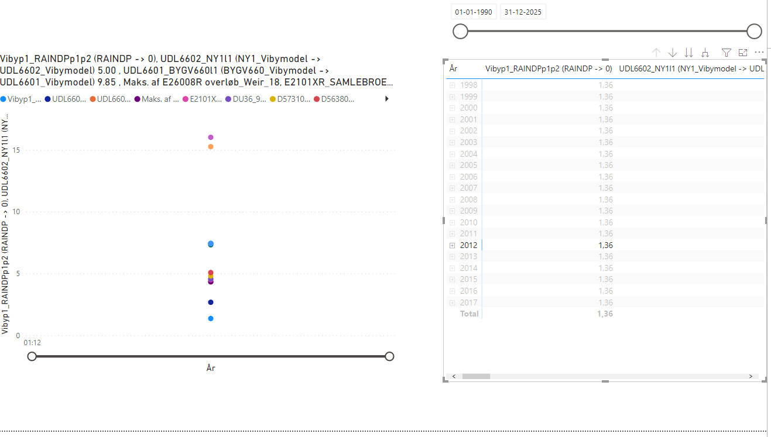Go to next level with double-arrow icon
The width and height of the screenshot is (771, 437).
click(x=689, y=53)
